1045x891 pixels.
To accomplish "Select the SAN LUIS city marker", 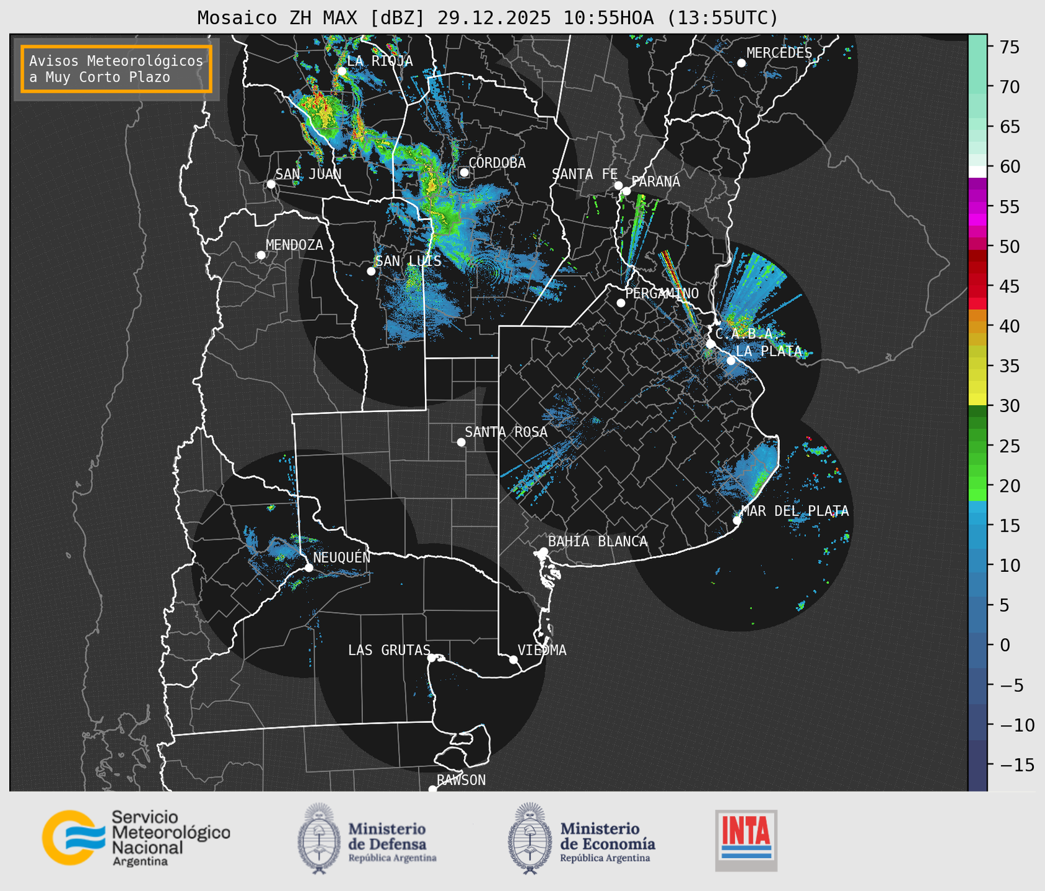I will 371,271.
